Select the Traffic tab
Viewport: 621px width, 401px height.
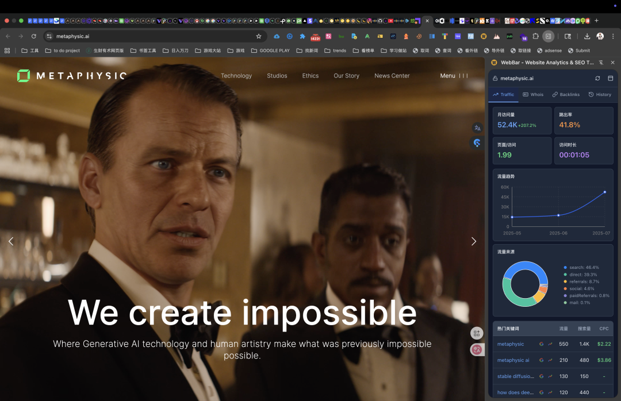pos(503,95)
